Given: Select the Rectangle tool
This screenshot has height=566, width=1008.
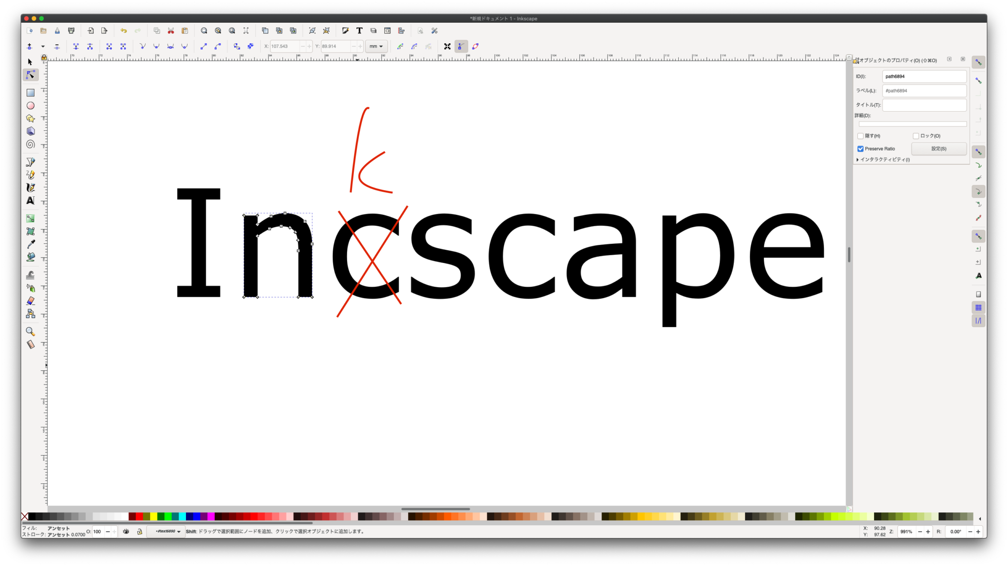Looking at the screenshot, I should [30, 92].
